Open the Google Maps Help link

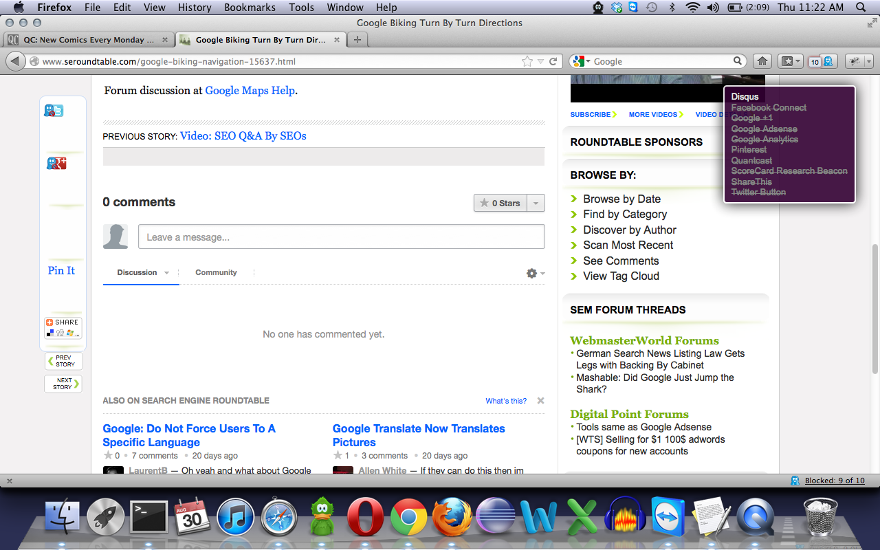pos(250,90)
